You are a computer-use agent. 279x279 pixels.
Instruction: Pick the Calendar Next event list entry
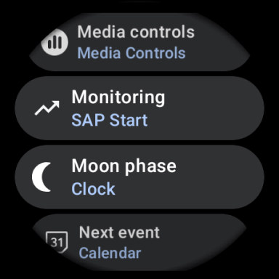[139, 242]
